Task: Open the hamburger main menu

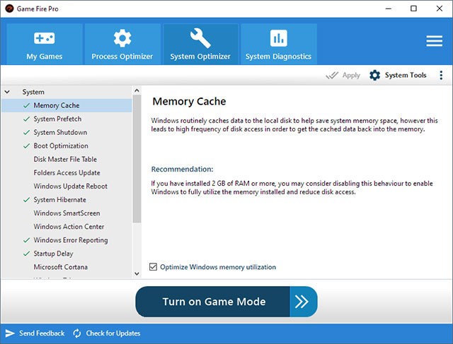Action: [434, 41]
